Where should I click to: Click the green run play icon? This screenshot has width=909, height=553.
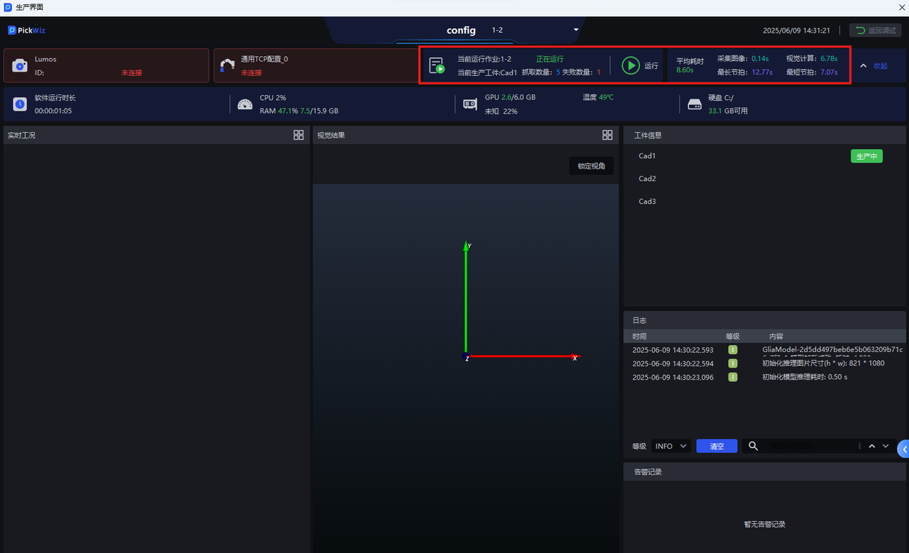[630, 65]
